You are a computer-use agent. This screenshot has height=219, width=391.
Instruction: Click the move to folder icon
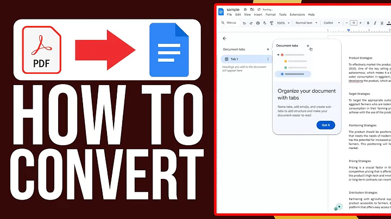[252, 9]
